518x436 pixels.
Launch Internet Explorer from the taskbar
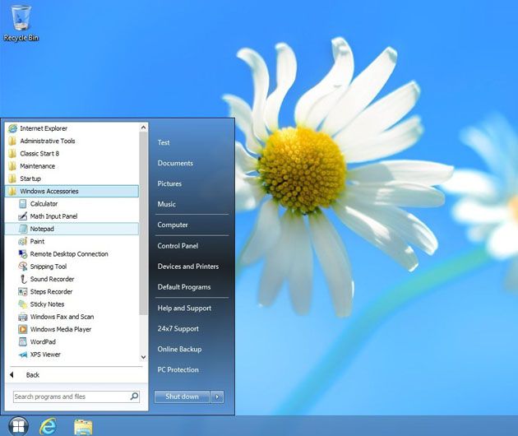tap(48, 426)
